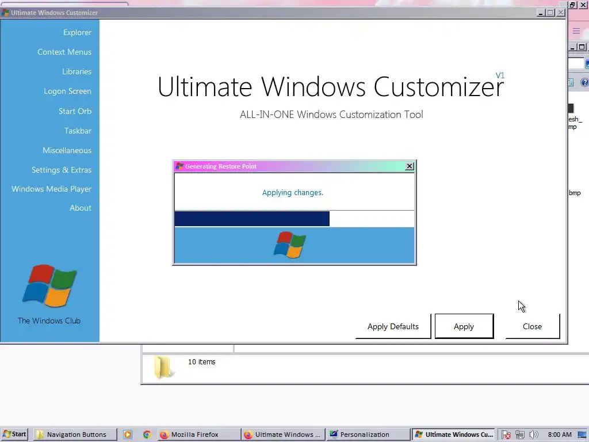The image size is (589, 442).
Task: Click the red-X flag tray icon
Action: (506, 435)
